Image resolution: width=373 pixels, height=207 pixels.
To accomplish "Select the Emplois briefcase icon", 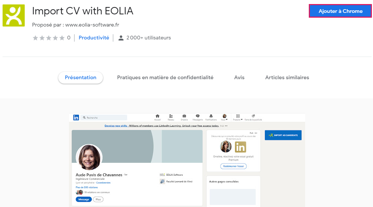I will point(184,117).
